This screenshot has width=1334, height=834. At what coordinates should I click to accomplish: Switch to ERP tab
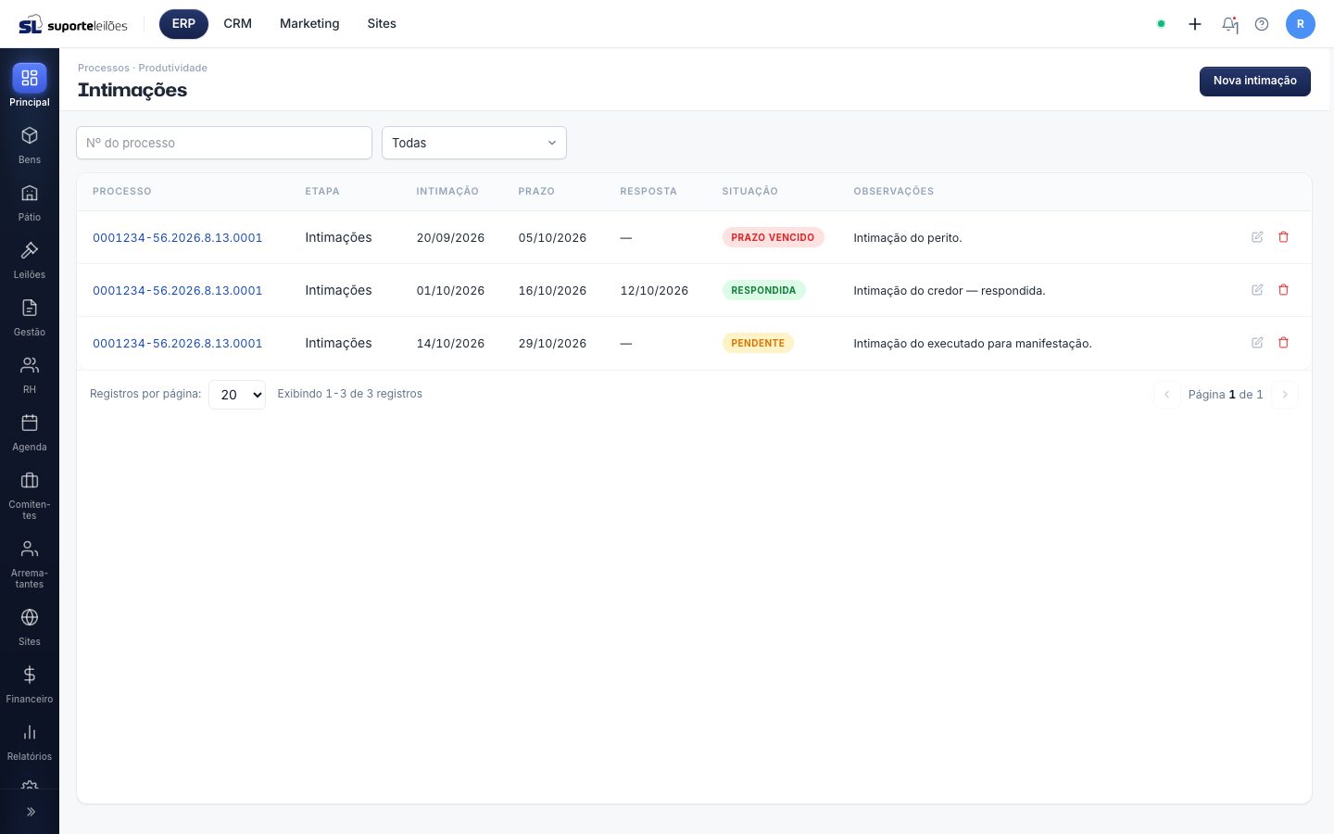(x=183, y=24)
